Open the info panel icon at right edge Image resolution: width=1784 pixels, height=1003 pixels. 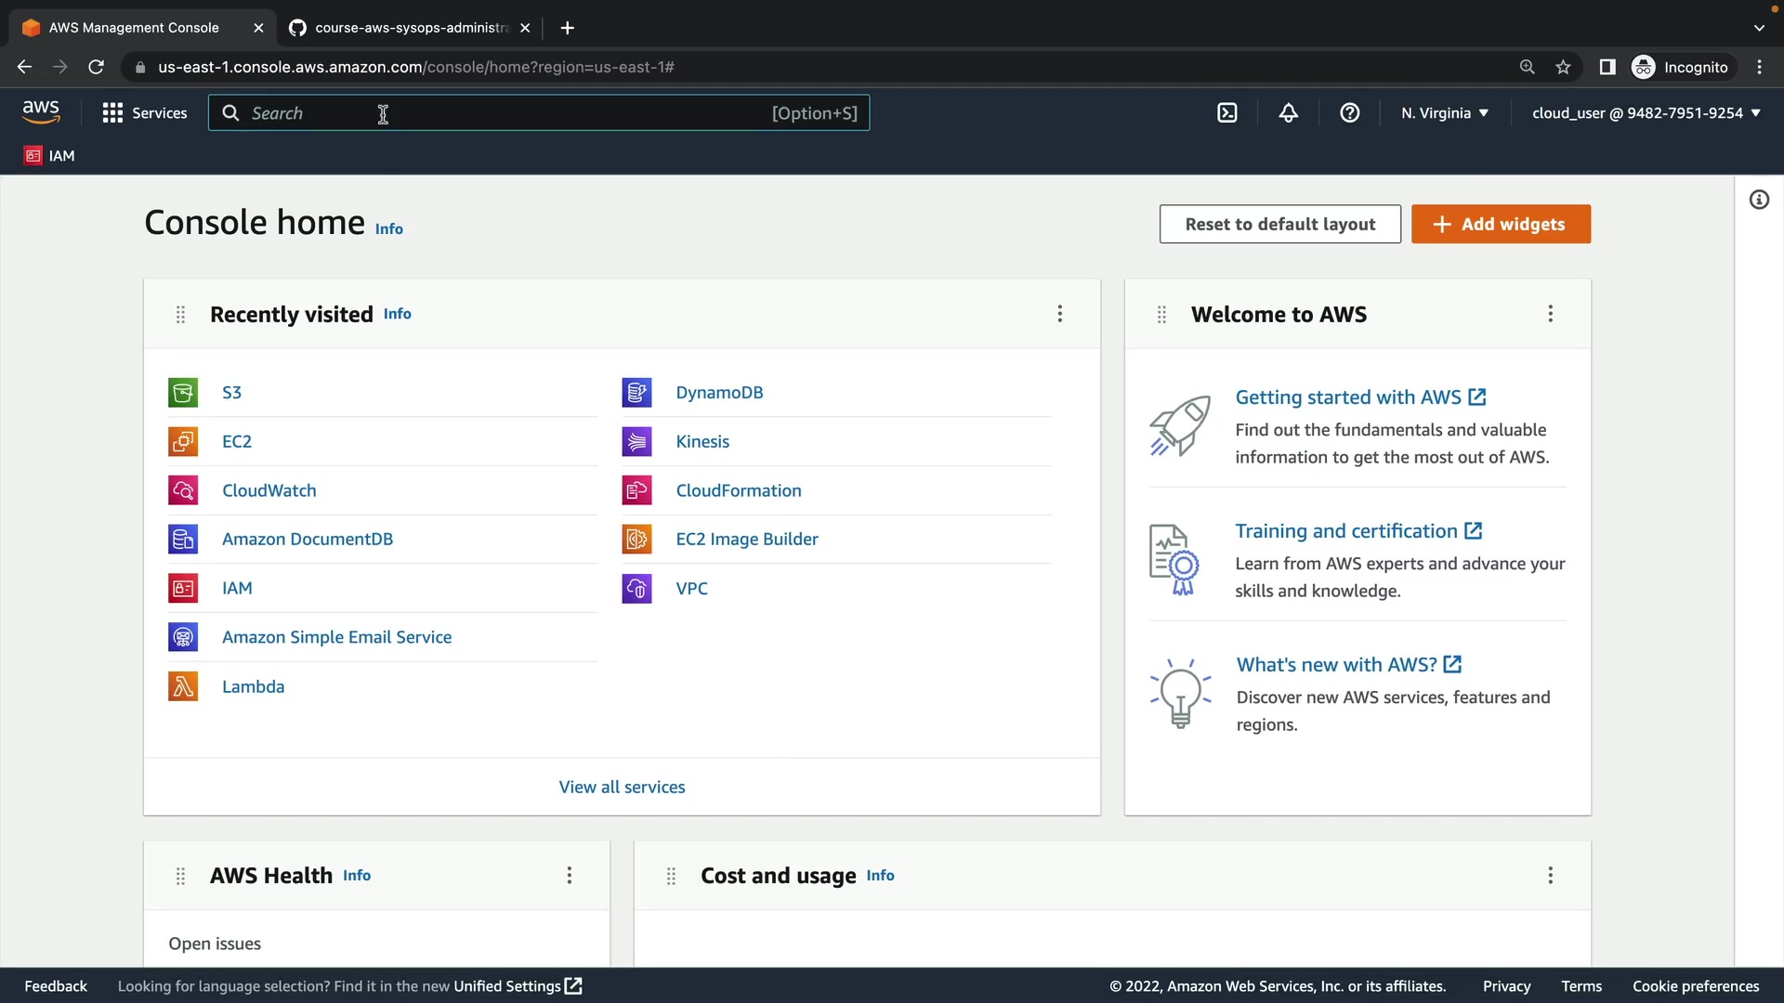click(x=1759, y=200)
